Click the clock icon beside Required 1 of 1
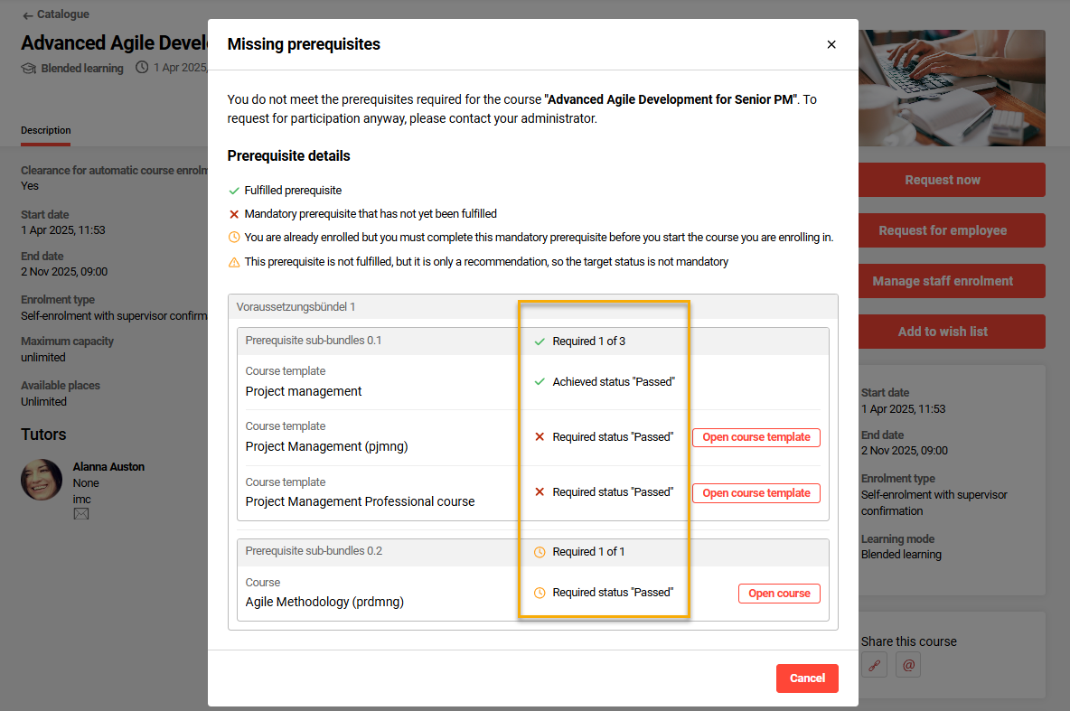This screenshot has width=1070, height=711. tap(540, 551)
